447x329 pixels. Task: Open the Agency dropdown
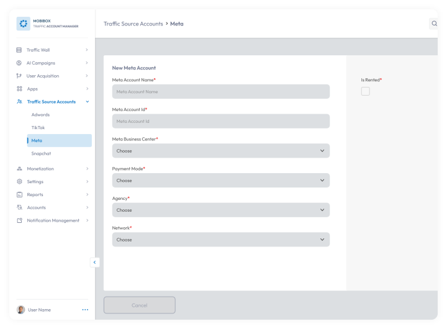[221, 210]
